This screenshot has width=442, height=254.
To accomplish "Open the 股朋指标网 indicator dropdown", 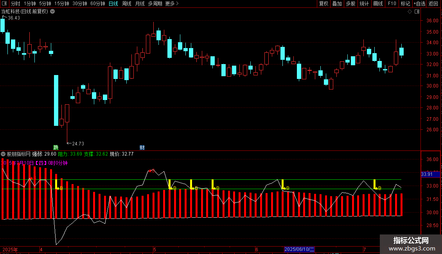I will pos(3,154).
